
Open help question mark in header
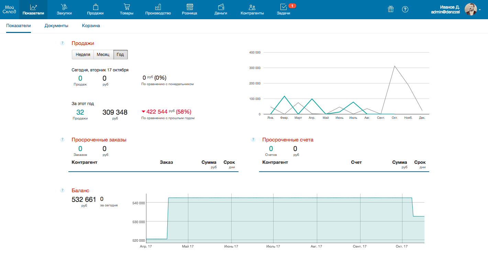(405, 9)
